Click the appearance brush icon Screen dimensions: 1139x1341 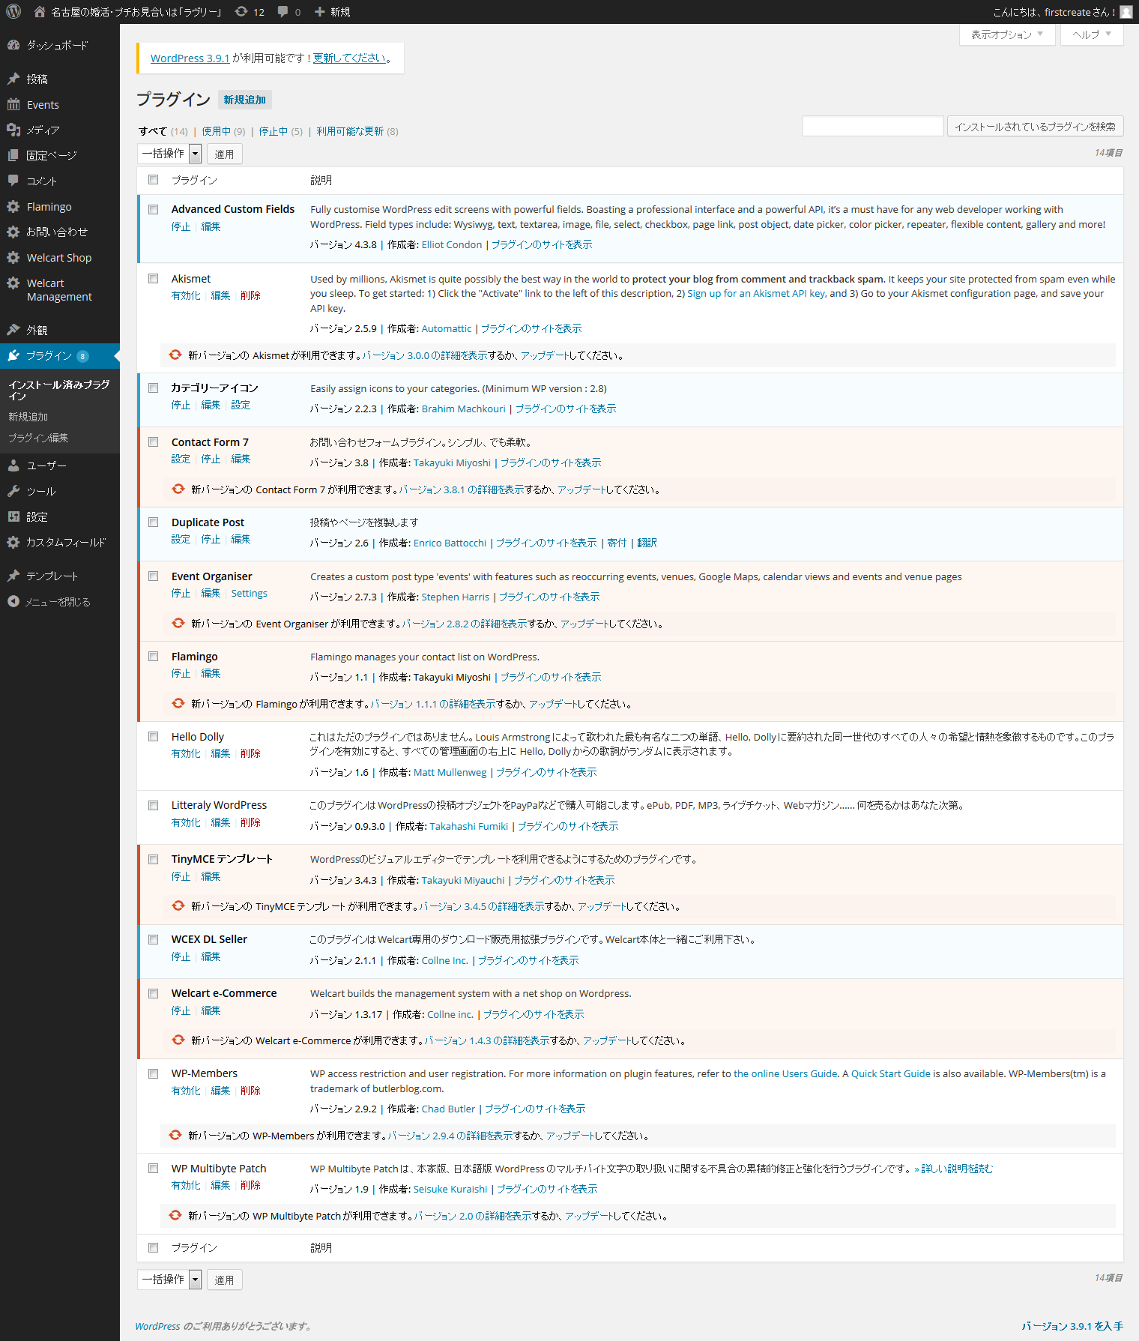[x=13, y=330]
